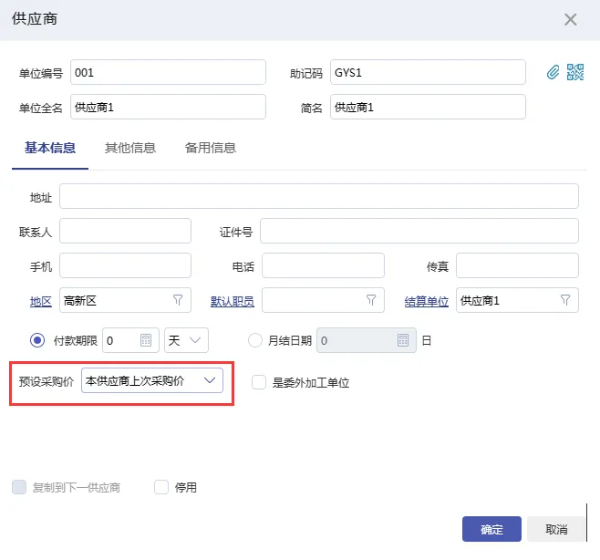Click the 取消 button

[x=556, y=529]
